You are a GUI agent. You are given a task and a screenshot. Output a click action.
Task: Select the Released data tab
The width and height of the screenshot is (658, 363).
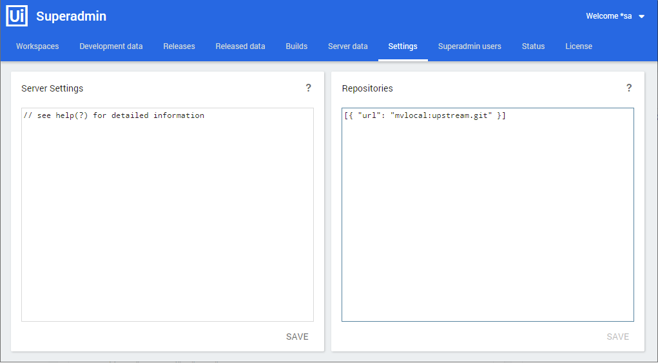coord(240,46)
